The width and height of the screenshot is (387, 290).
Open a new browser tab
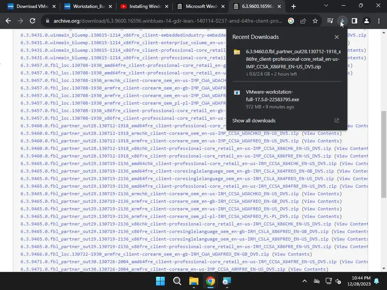293,6
